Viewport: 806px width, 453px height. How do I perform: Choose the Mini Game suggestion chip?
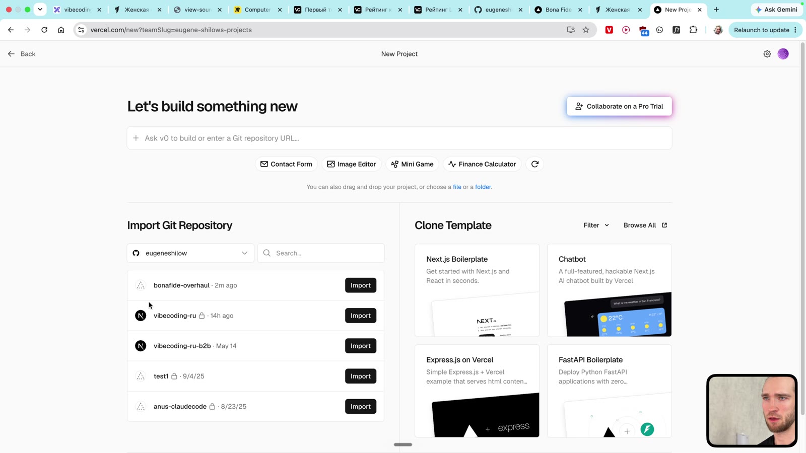[412, 164]
